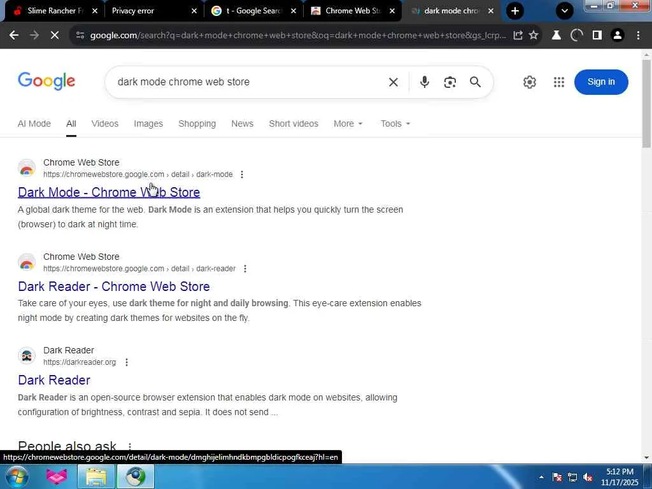Open a new tab with plus button
This screenshot has width=652, height=489.
coord(514,11)
